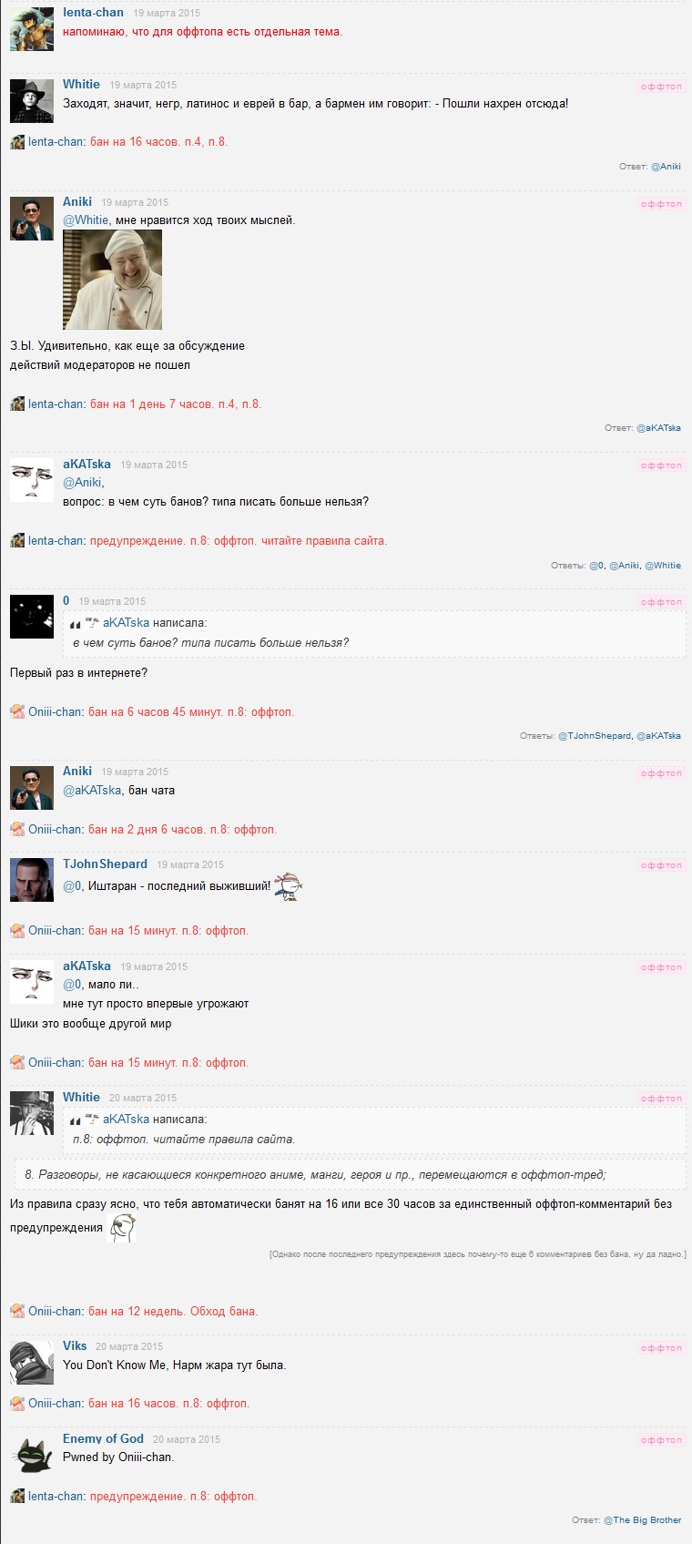Click the quote icon in 0's quoted block
The image size is (692, 1544).
coord(76,624)
